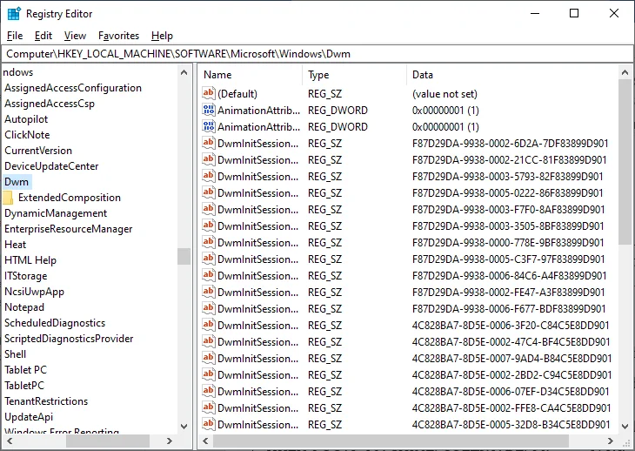Select the ScheduledDiagnostics key
Screen dimensions: 635x451
(x=55, y=323)
